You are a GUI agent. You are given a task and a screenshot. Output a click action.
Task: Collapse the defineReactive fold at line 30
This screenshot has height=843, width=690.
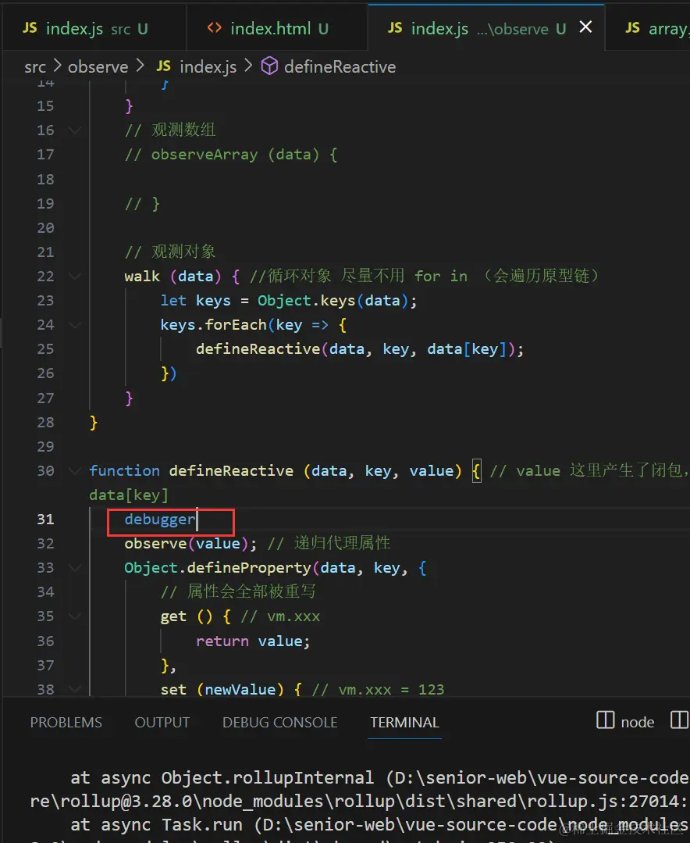click(75, 470)
